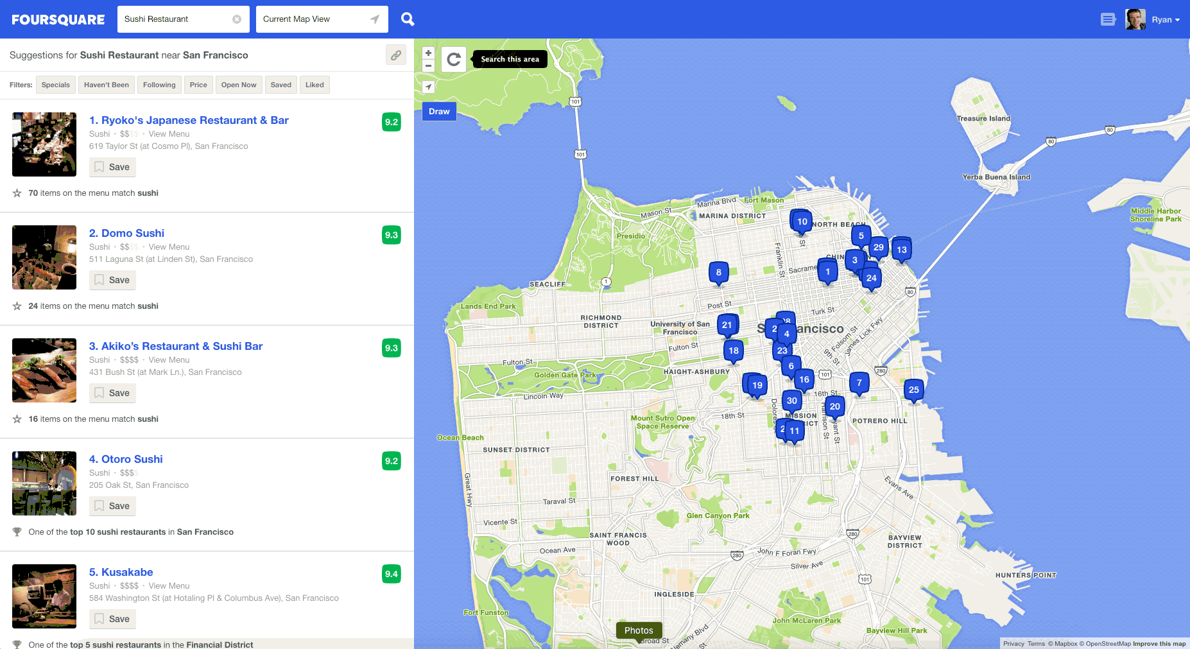This screenshot has height=649, width=1190.
Task: View Menu for Ryoko's Japanese Restaurant
Action: (x=169, y=134)
